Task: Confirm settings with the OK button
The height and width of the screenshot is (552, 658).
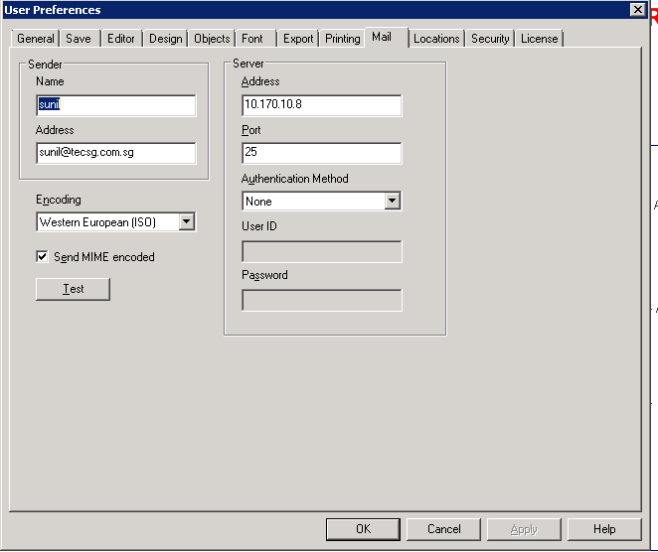Action: [x=363, y=529]
